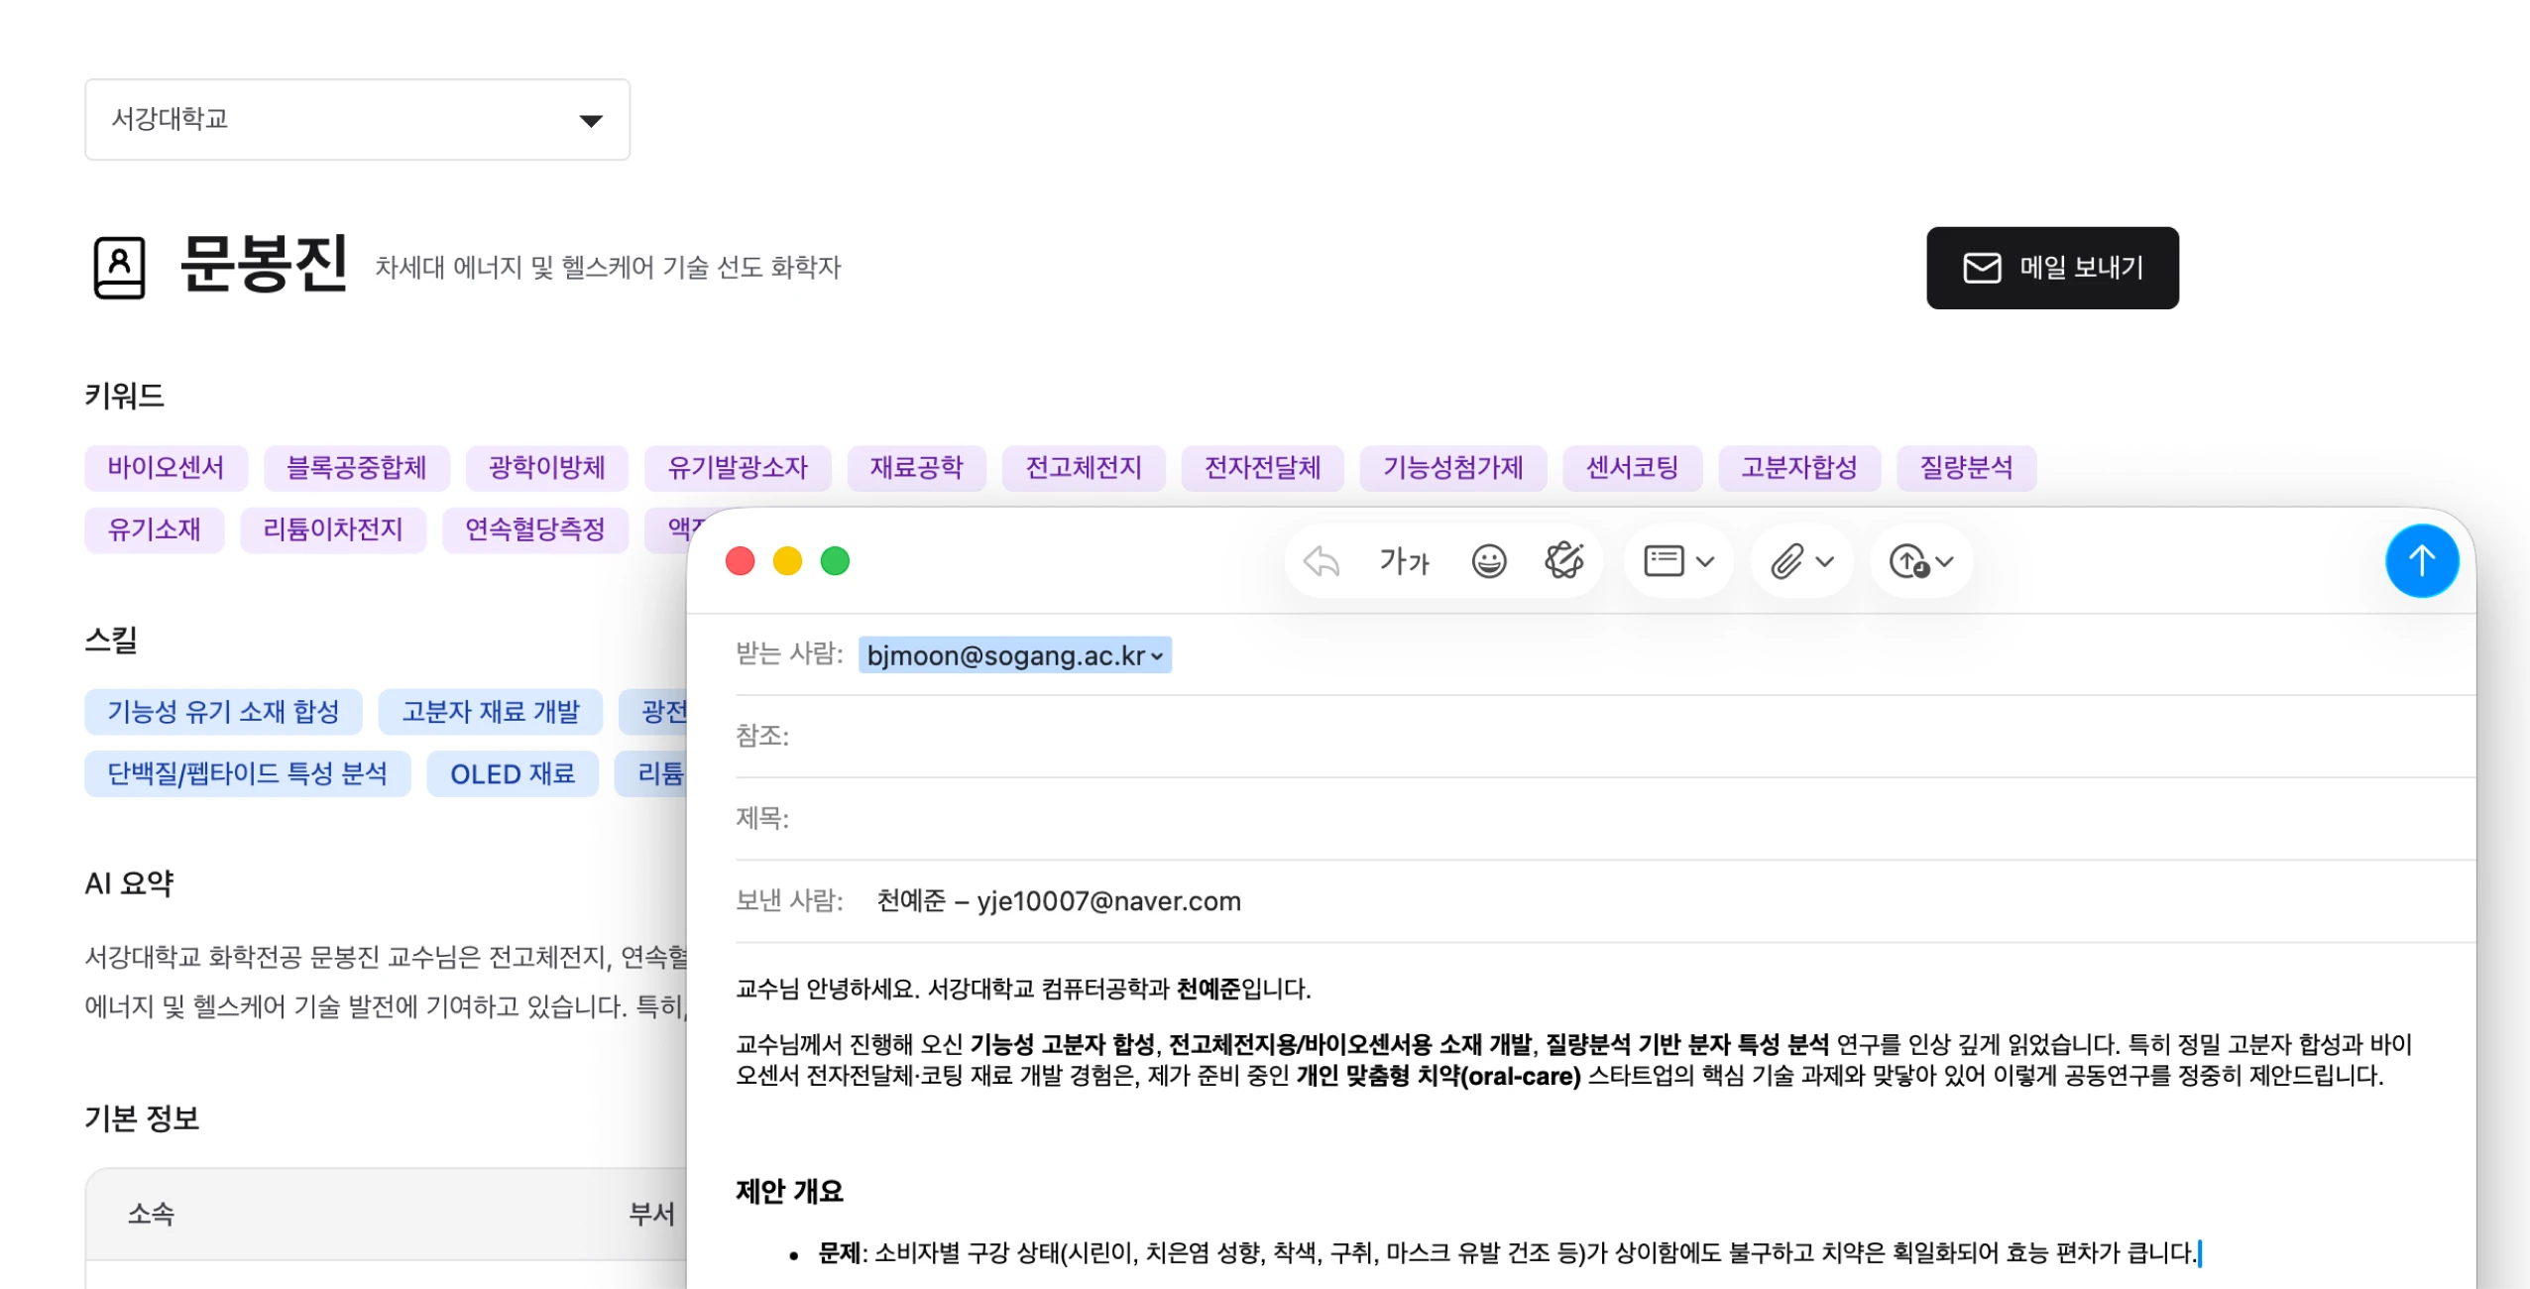
Task: Click the header fields layout icon
Action: pyautogui.click(x=1664, y=561)
